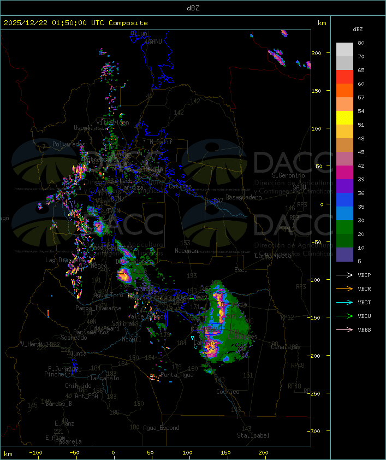Click the S.Geronimo place label

288,175
